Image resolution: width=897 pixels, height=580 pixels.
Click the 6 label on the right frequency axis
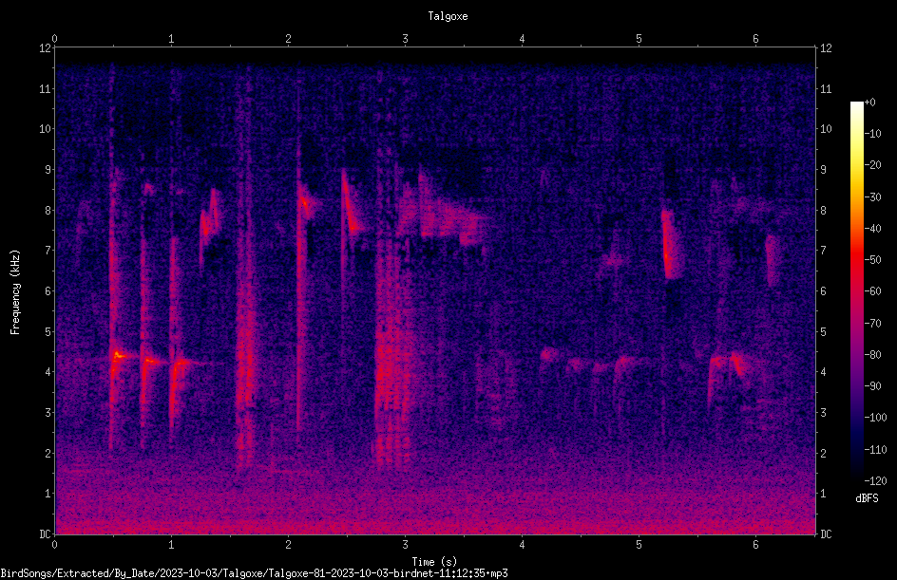click(x=823, y=291)
